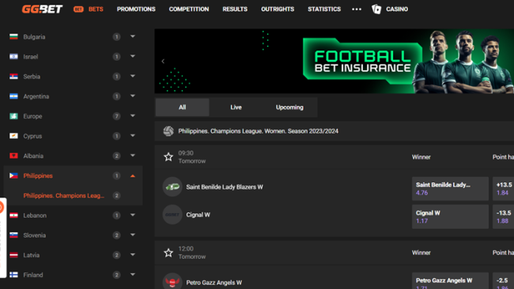The height and width of the screenshot is (289, 514).
Task: Collapse the Philippines country section
Action: click(133, 176)
